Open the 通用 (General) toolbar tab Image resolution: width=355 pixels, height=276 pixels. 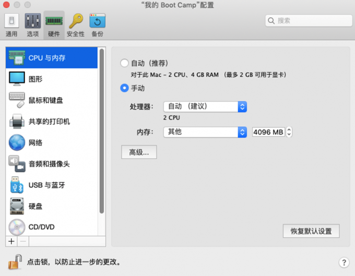(x=11, y=25)
